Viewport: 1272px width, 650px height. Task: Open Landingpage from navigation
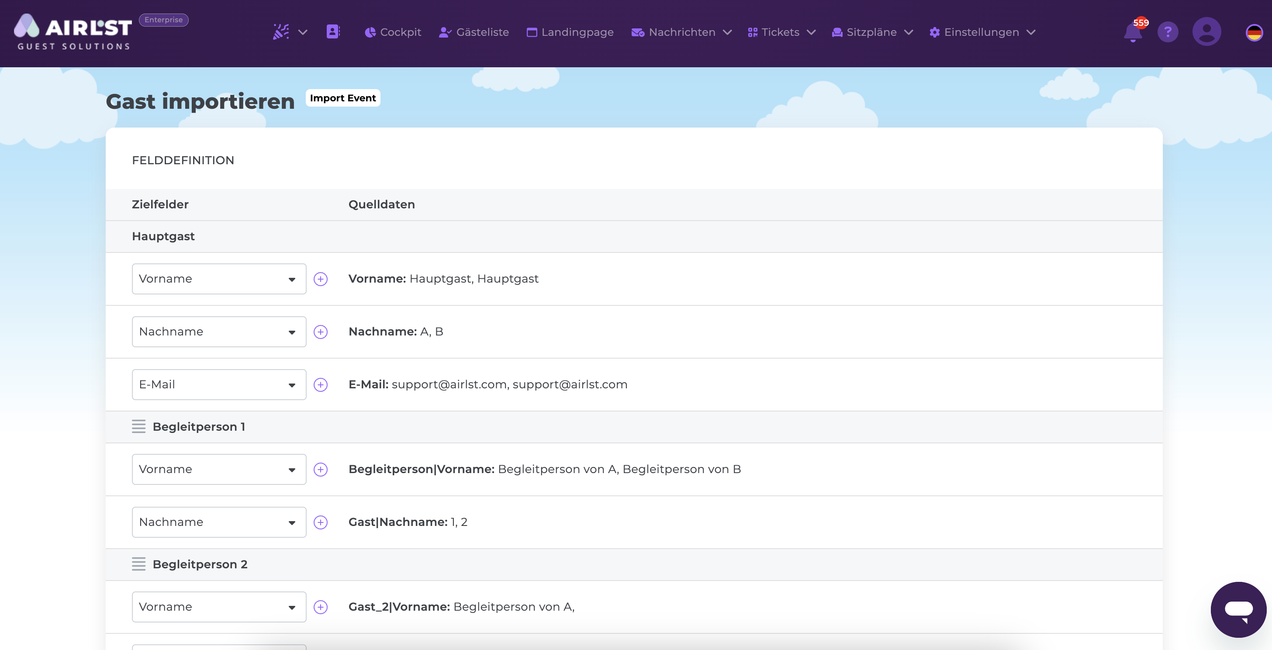(570, 32)
